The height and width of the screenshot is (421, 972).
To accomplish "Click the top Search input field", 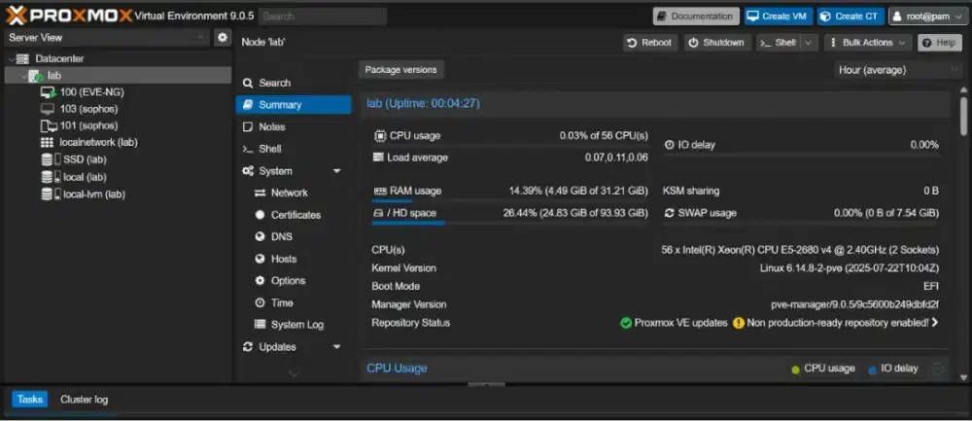I will coord(323,17).
